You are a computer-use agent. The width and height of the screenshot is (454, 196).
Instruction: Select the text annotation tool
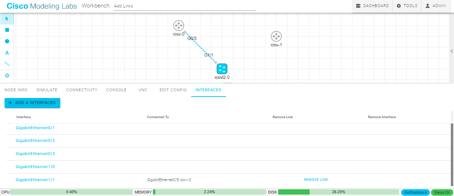7,53
